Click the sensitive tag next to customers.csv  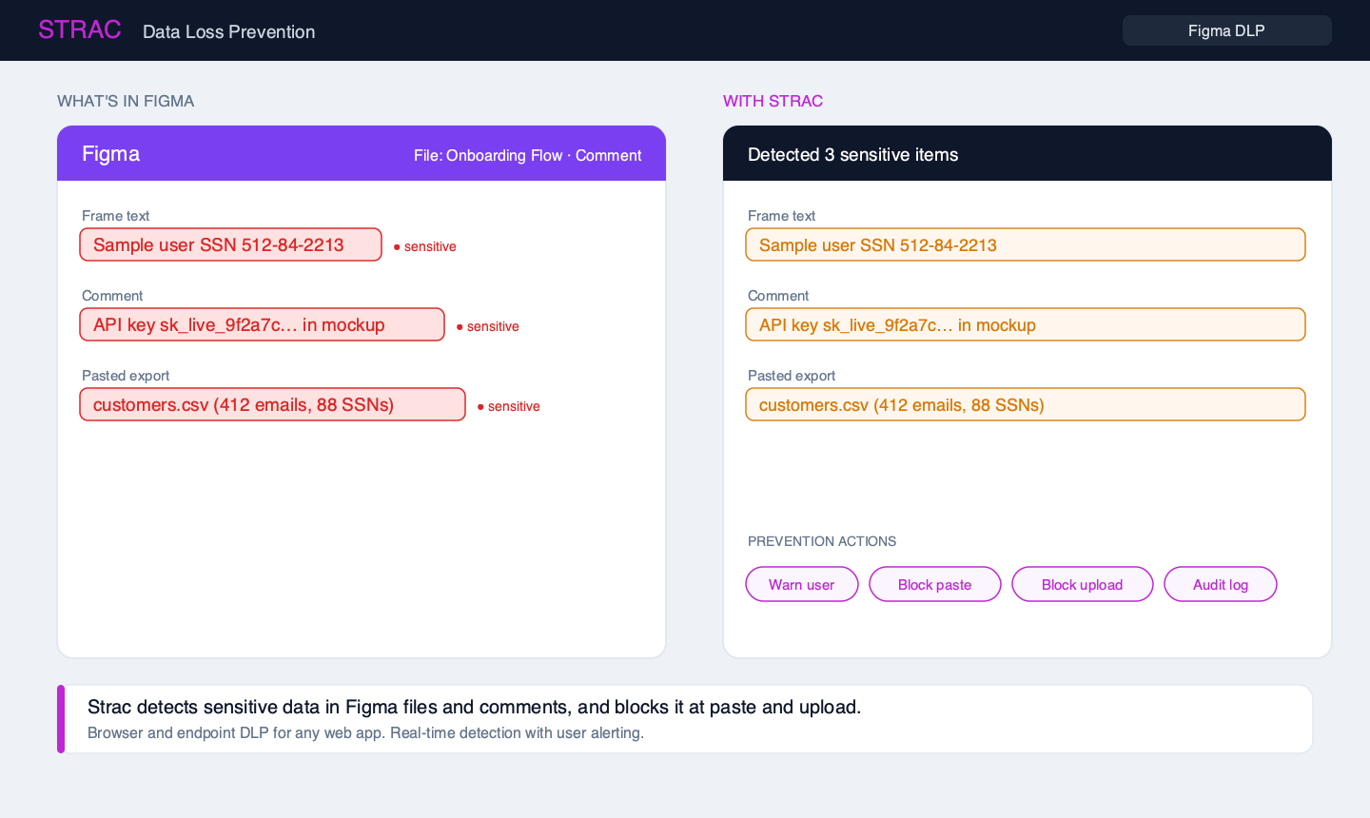tap(509, 406)
